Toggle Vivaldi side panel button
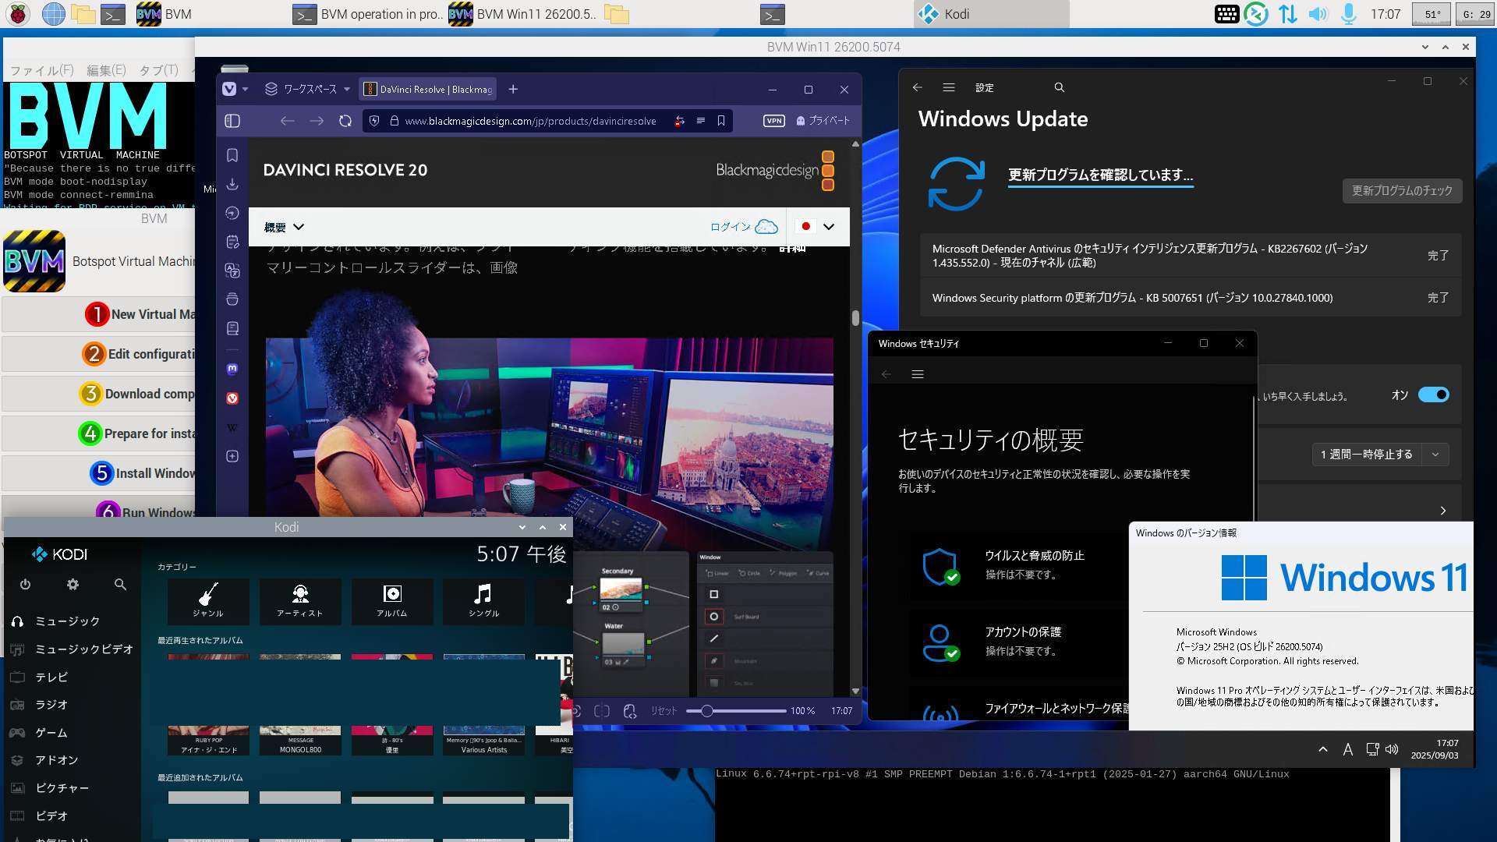The height and width of the screenshot is (842, 1497). pos(232,121)
